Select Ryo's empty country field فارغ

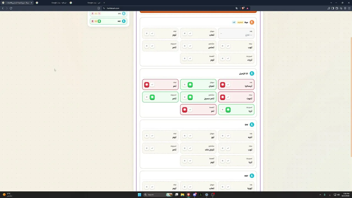click(x=236, y=34)
